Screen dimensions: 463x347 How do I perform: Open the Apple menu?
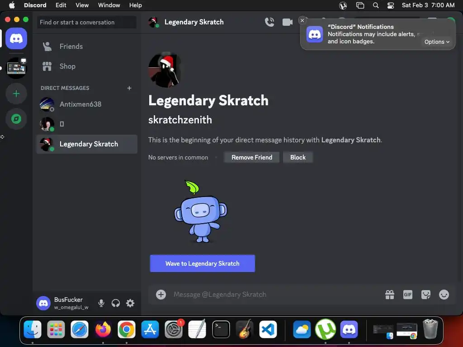(x=12, y=5)
